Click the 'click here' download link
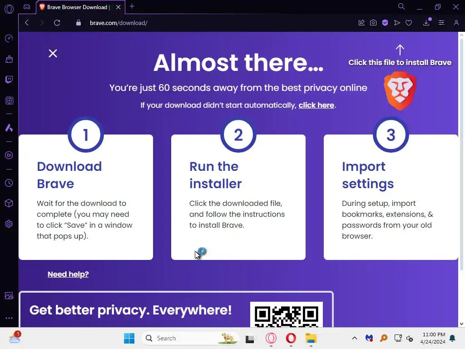This screenshot has height=349, width=465. click(316, 105)
